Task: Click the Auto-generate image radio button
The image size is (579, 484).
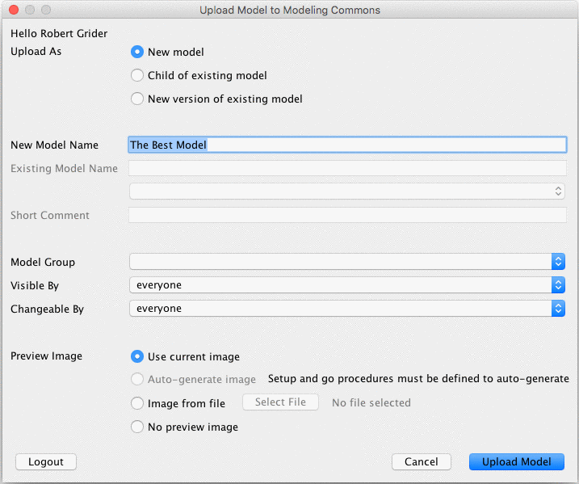Action: tap(137, 380)
